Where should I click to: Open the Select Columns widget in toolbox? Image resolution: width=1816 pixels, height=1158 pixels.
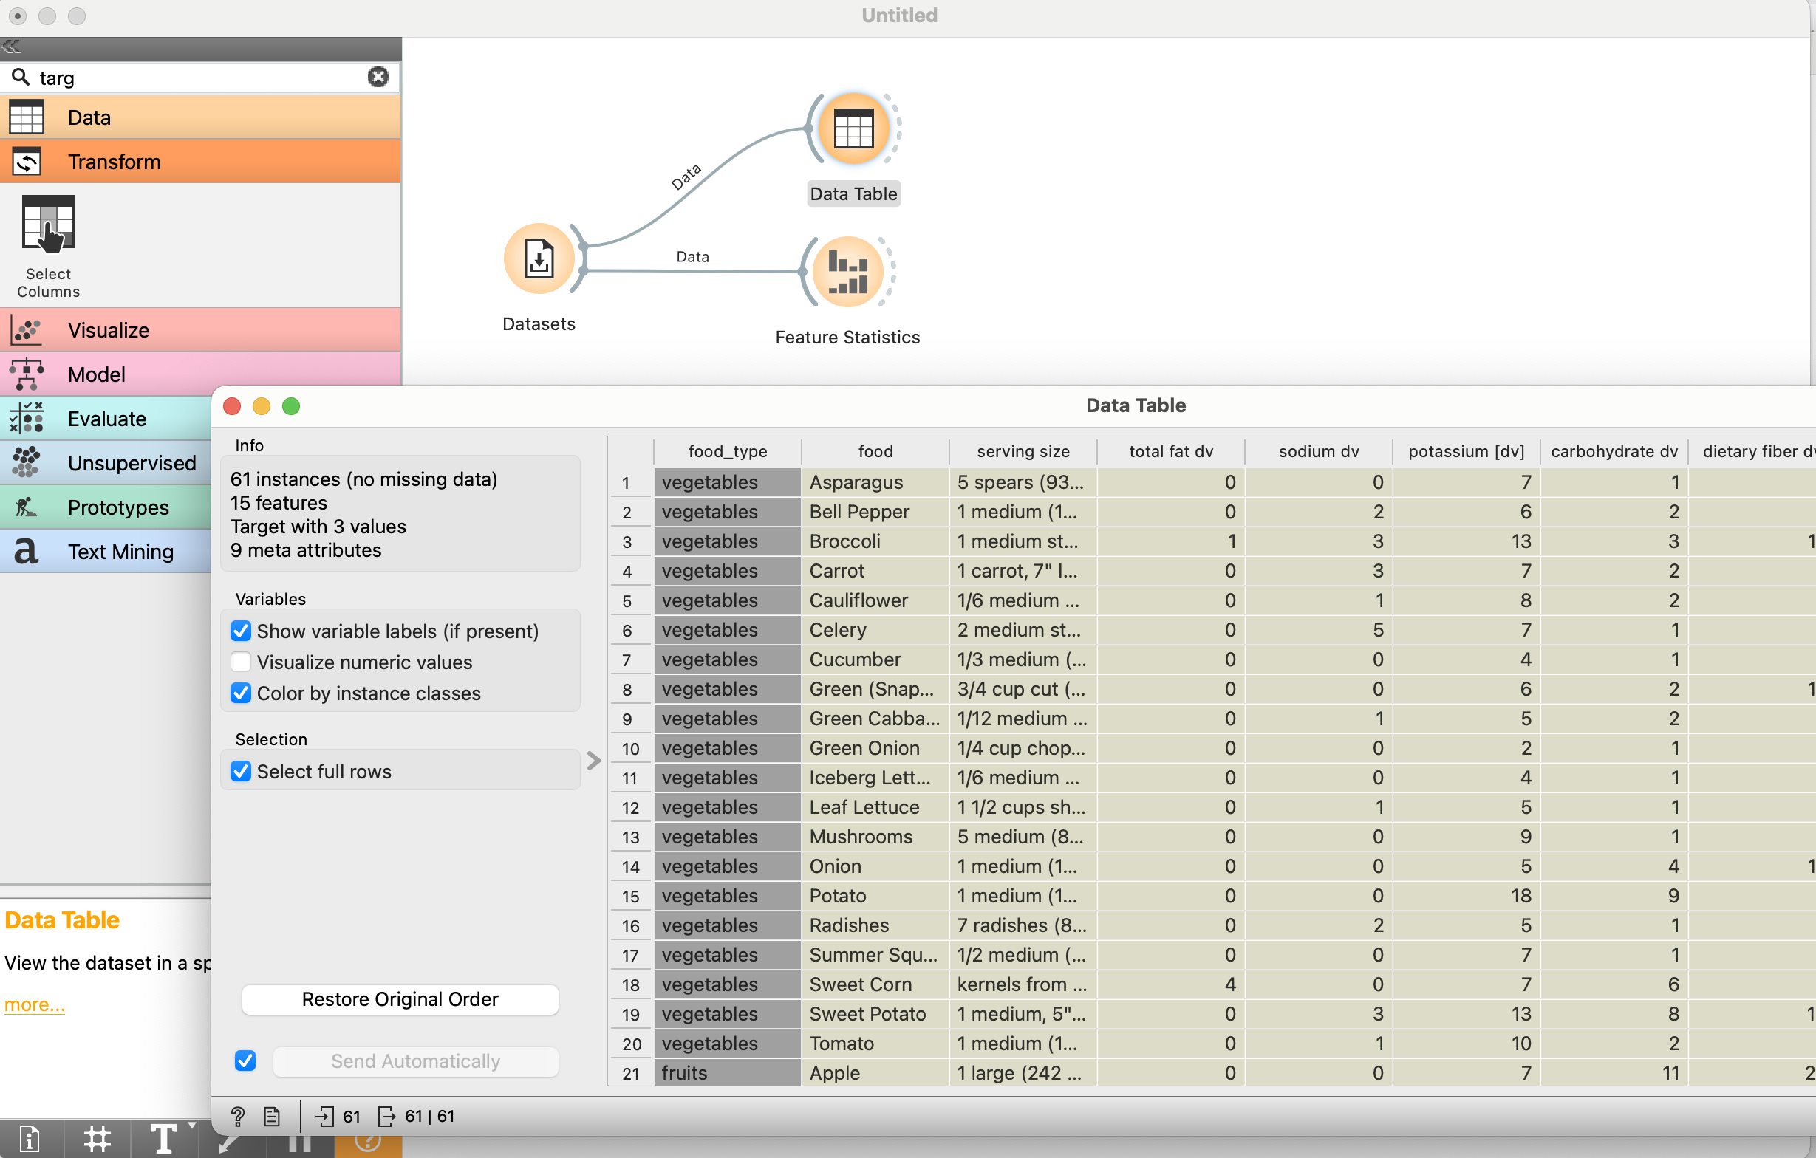click(48, 246)
